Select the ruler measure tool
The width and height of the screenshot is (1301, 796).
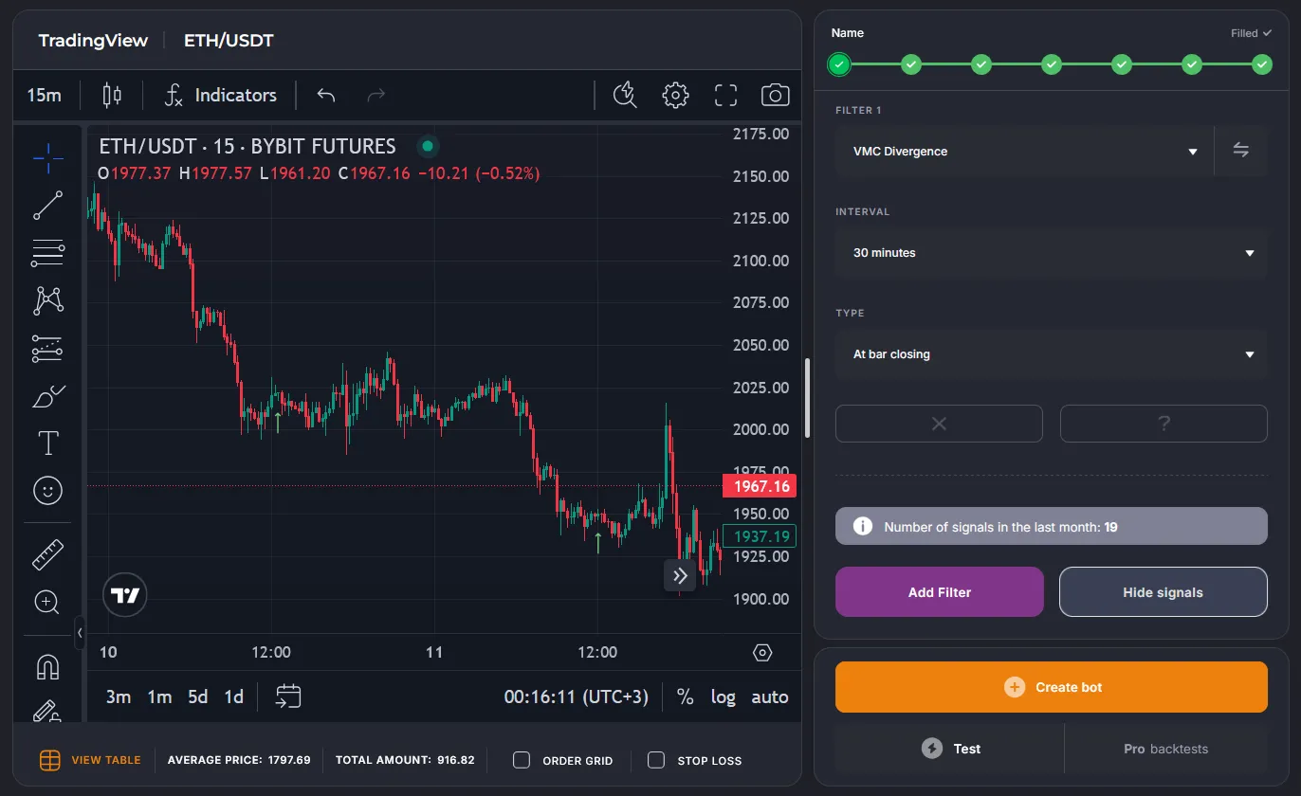(47, 554)
